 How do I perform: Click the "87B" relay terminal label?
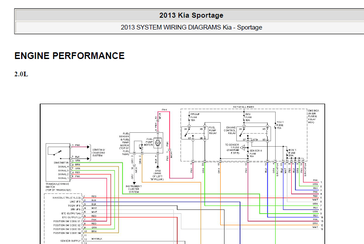[255, 140]
